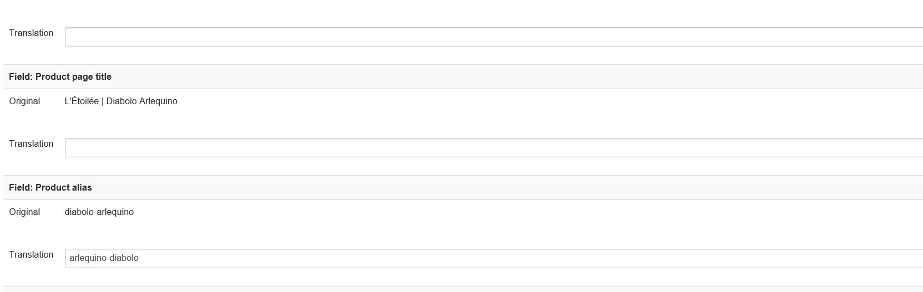Click the word "arlequino" in the original alias
Image resolution: width=923 pixels, height=292 pixels.
[x=115, y=212]
